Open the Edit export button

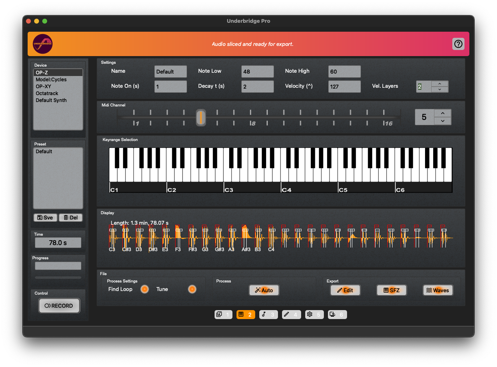coord(345,290)
